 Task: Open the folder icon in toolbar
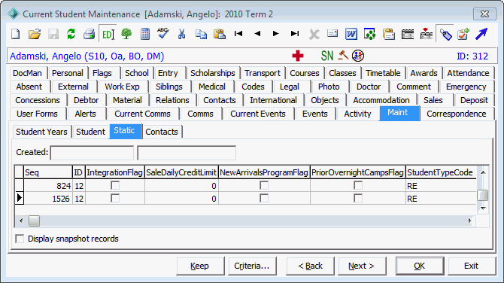click(x=35, y=34)
